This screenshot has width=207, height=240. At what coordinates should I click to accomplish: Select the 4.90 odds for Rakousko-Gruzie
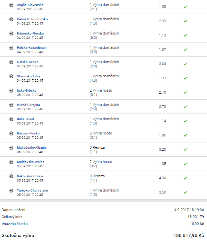[x=162, y=178]
